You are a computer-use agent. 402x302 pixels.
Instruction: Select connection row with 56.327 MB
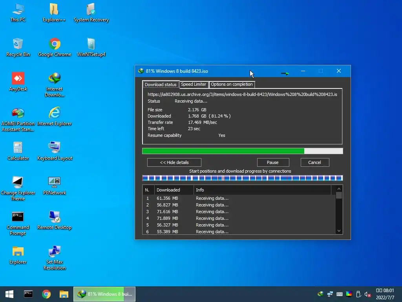tap(239, 225)
